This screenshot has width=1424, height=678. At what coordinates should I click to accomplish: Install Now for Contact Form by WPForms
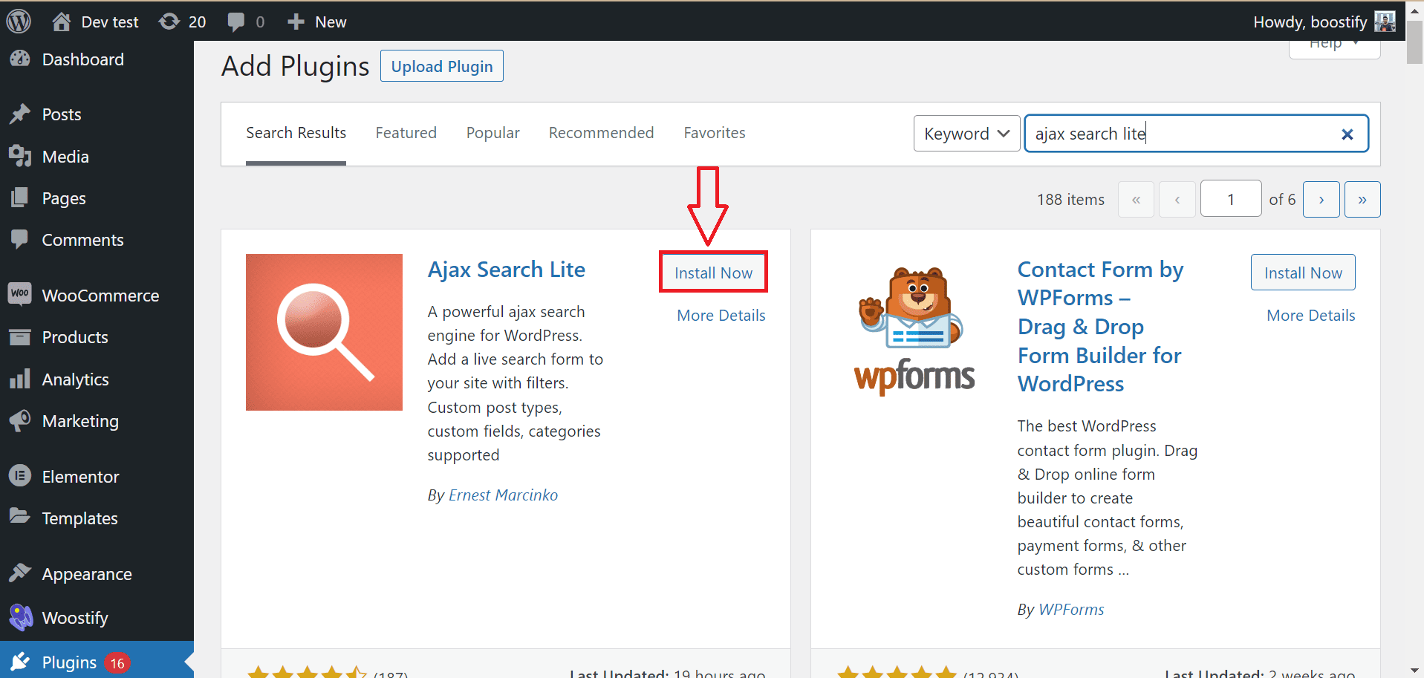1303,273
